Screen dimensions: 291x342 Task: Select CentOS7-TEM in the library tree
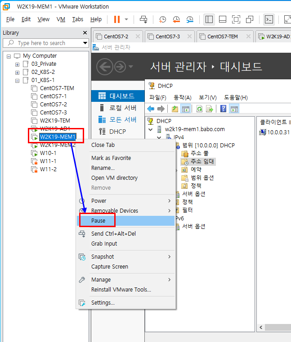pyautogui.click(x=57, y=88)
